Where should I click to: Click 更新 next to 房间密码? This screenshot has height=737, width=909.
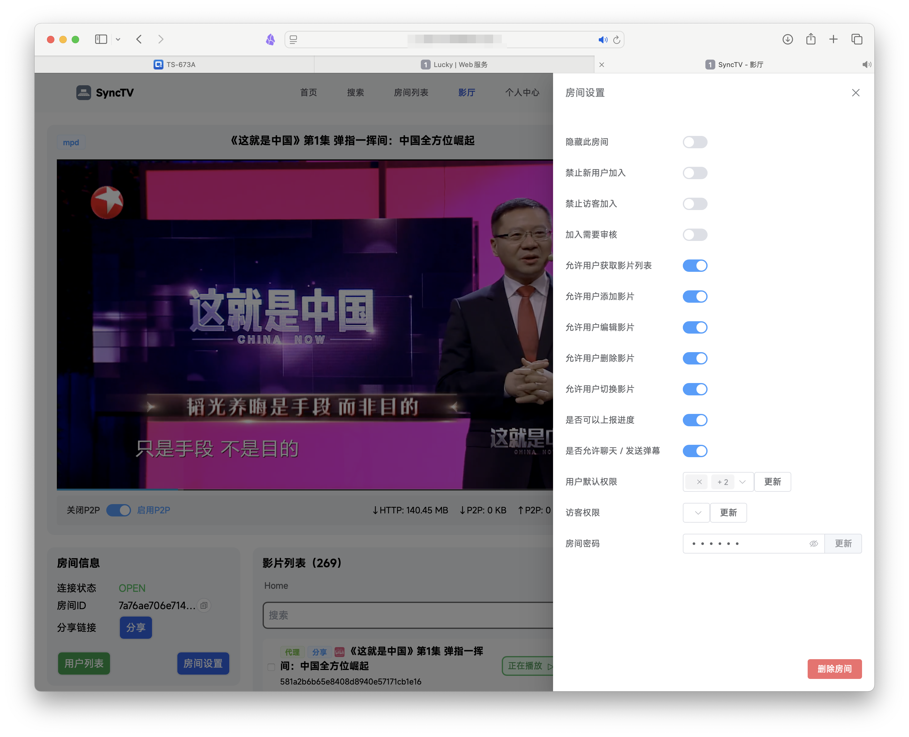tap(843, 544)
